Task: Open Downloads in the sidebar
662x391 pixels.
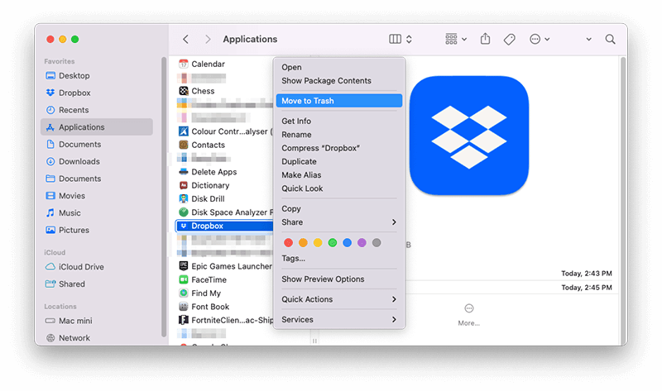Action: click(x=79, y=161)
